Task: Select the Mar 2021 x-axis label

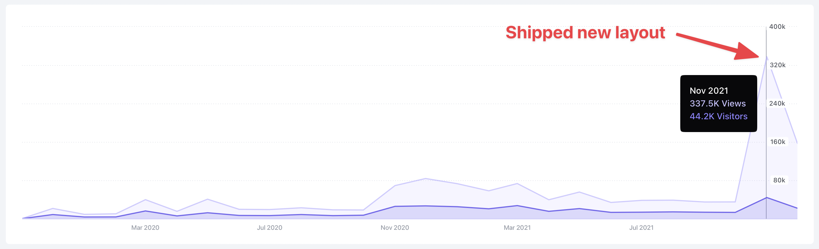Action: point(517,227)
